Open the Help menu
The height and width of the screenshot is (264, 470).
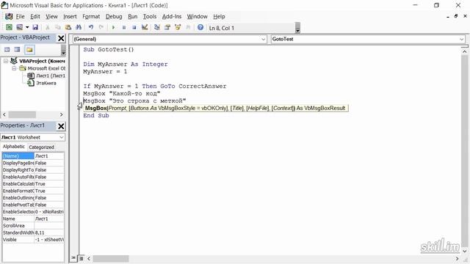click(219, 16)
